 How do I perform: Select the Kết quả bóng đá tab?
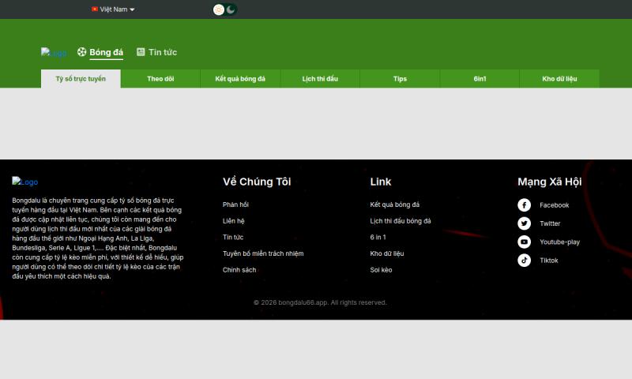[x=240, y=79]
